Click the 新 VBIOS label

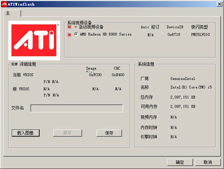[21, 89]
